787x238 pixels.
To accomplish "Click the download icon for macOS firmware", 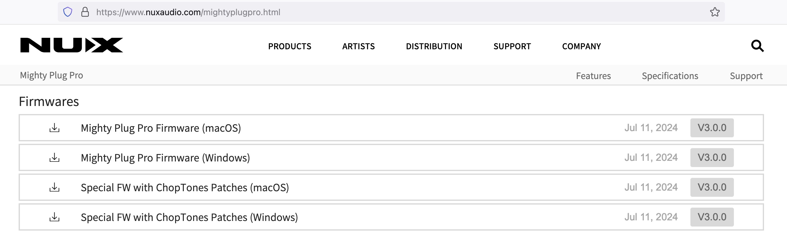I will [x=54, y=128].
